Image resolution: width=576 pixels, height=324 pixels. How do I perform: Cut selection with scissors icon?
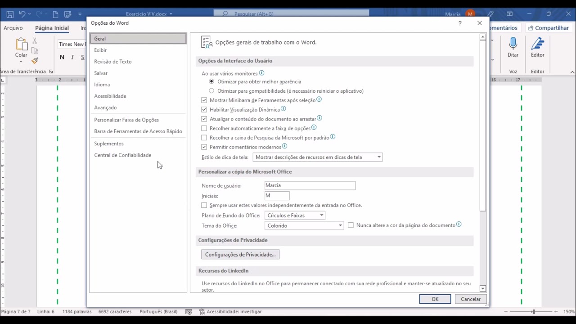[x=35, y=41]
